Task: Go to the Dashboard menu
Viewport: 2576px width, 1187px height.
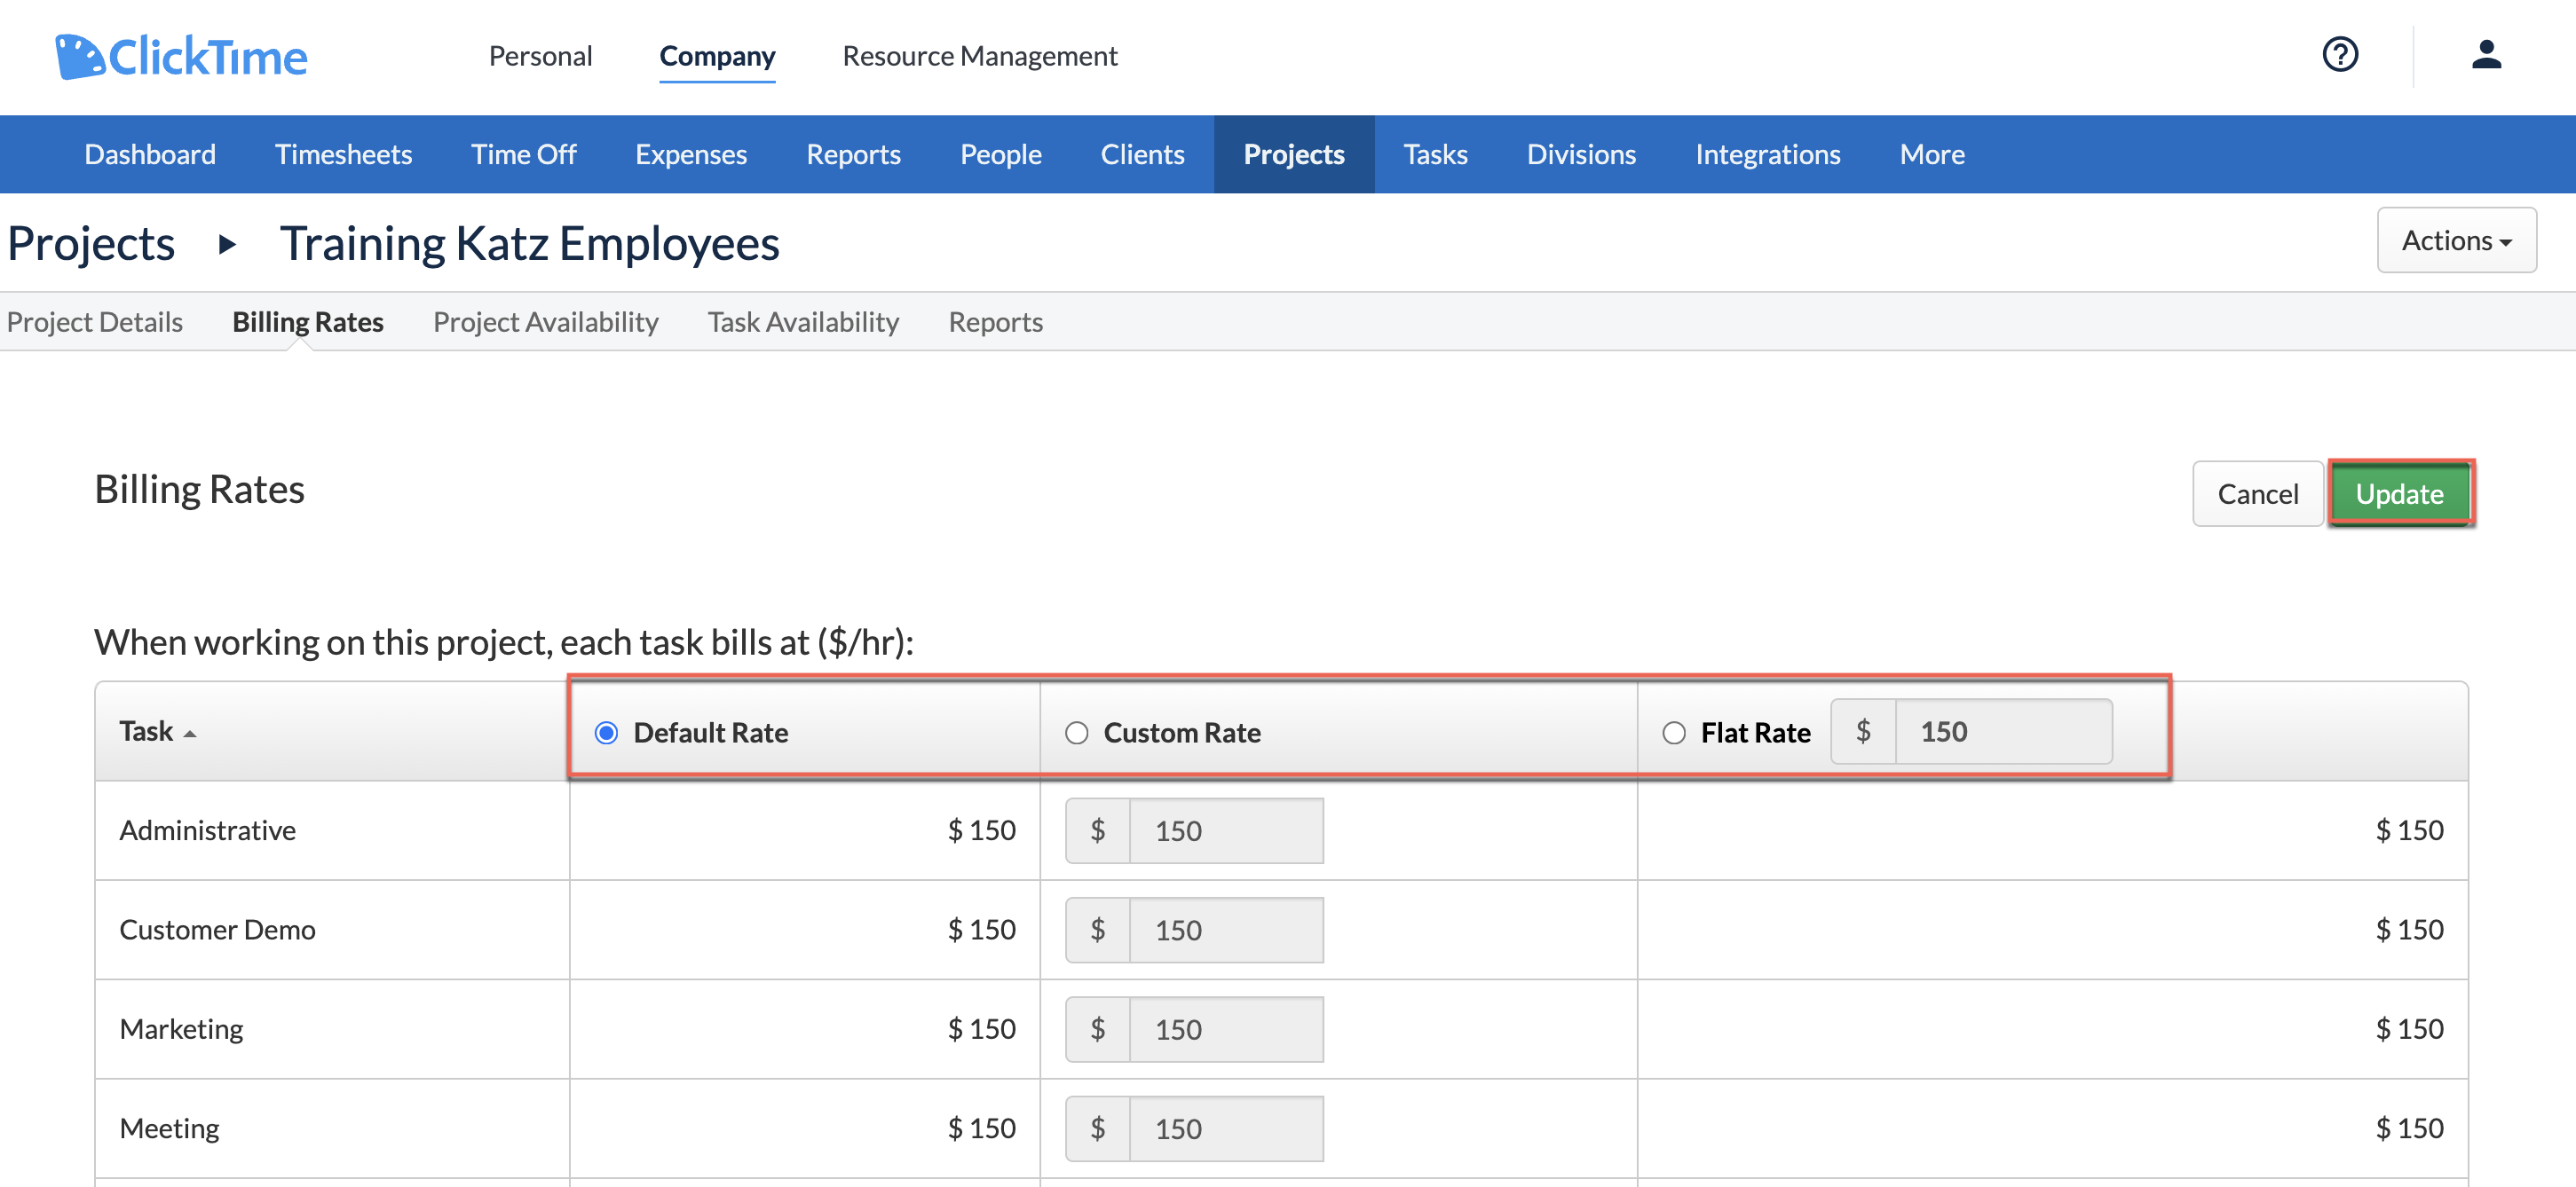Action: tap(150, 153)
